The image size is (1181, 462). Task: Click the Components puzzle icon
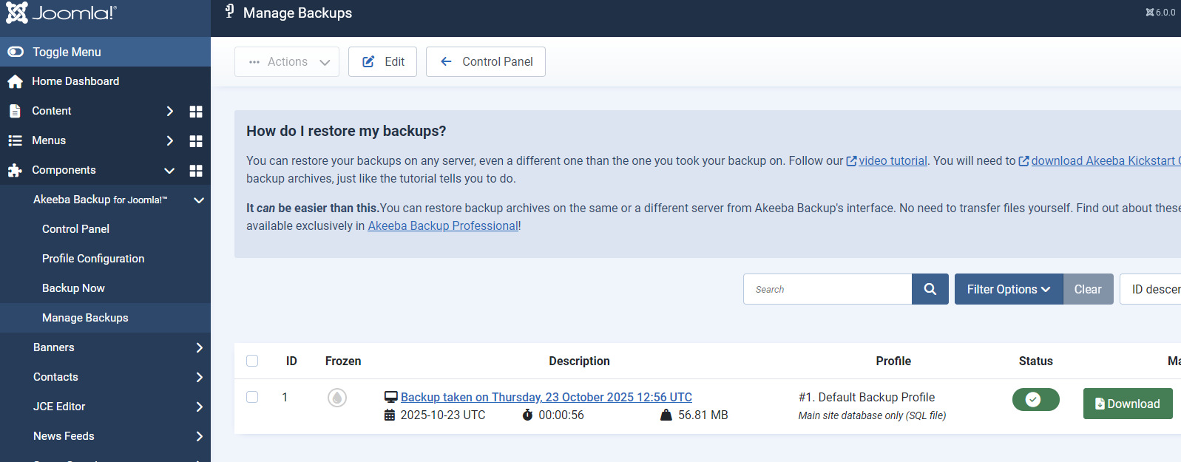(x=15, y=170)
